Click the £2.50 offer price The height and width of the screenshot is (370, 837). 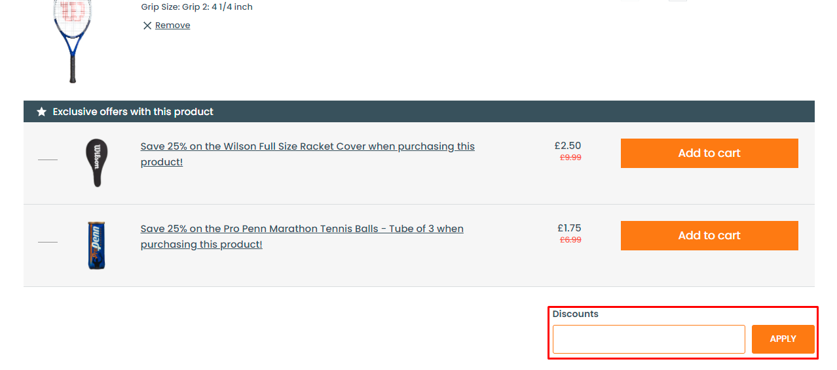click(x=567, y=146)
